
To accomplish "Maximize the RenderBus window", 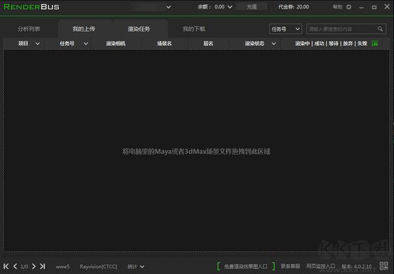I will point(374,7).
